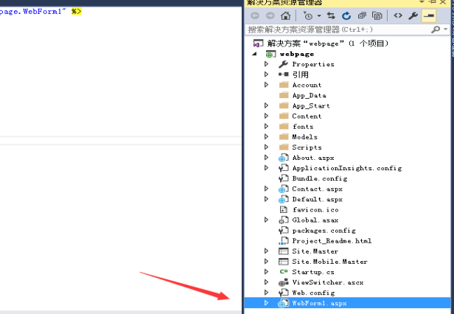Expand the Account folder node
Viewport: 454px width, 314px height.
(x=267, y=85)
